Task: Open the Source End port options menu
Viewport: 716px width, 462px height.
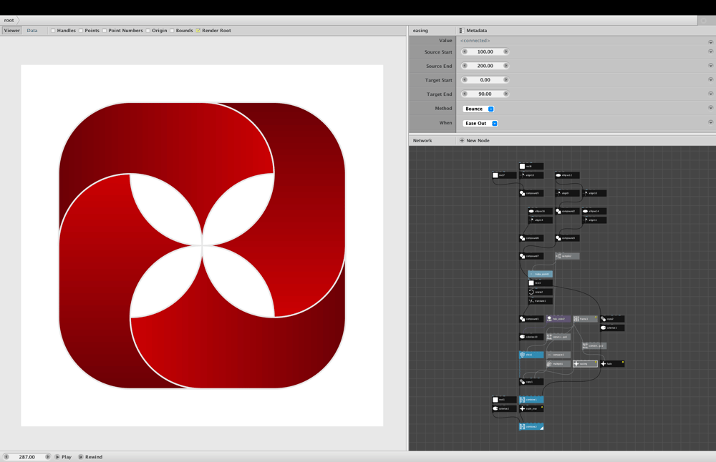Action: [x=710, y=66]
